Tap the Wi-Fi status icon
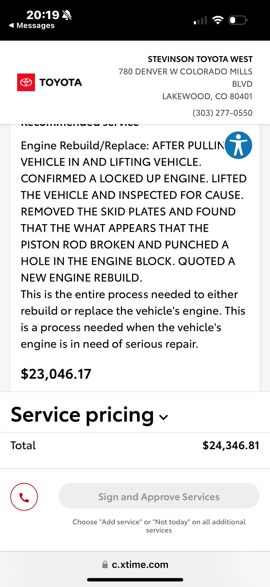 [218, 20]
